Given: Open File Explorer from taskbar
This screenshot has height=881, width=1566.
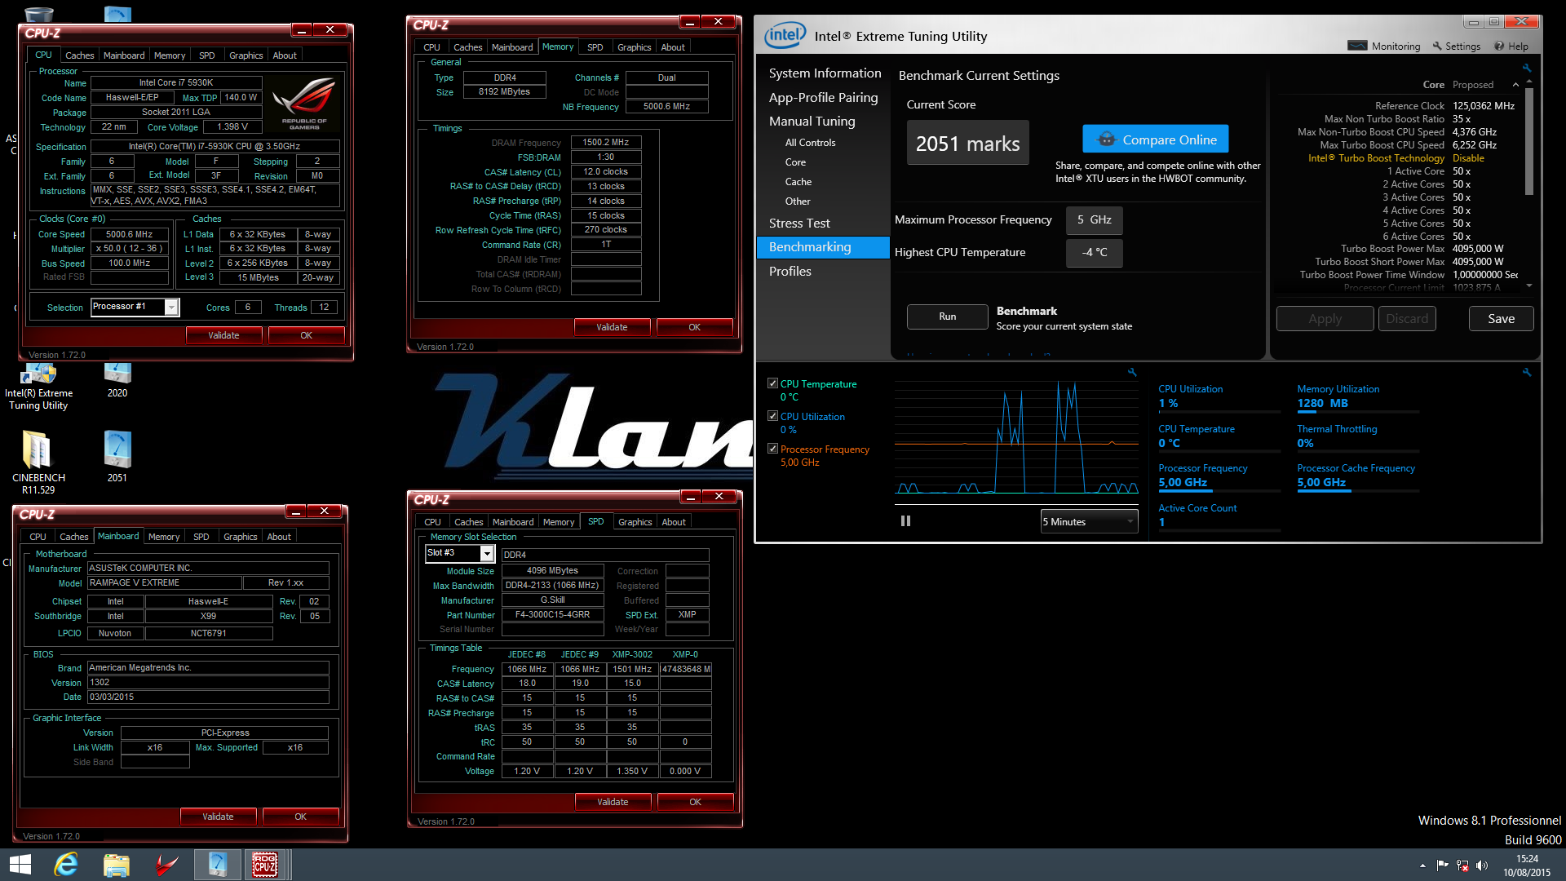Looking at the screenshot, I should tap(116, 865).
